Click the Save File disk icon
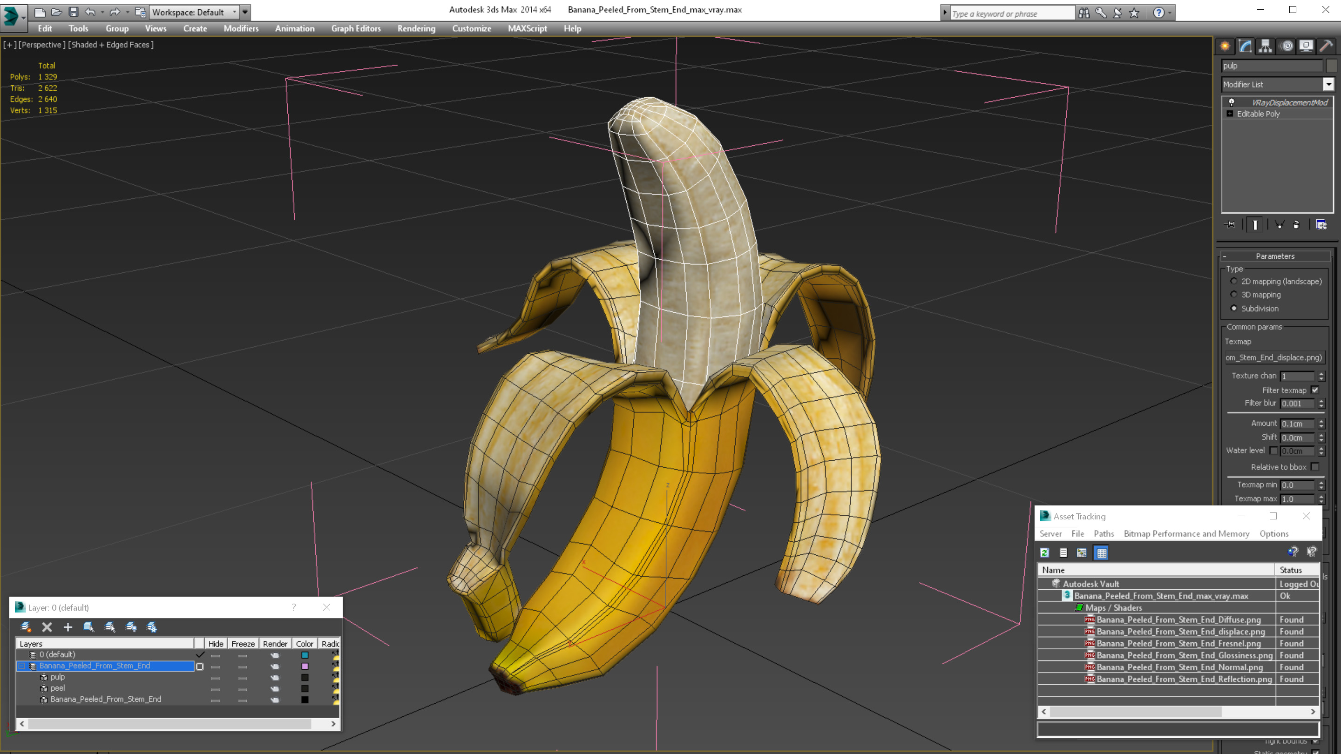The width and height of the screenshot is (1341, 754). tap(74, 12)
